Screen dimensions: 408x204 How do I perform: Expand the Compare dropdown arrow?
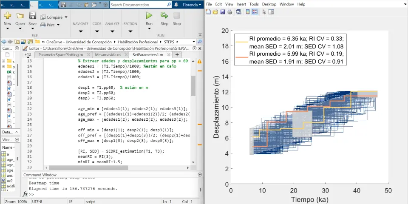(66, 17)
